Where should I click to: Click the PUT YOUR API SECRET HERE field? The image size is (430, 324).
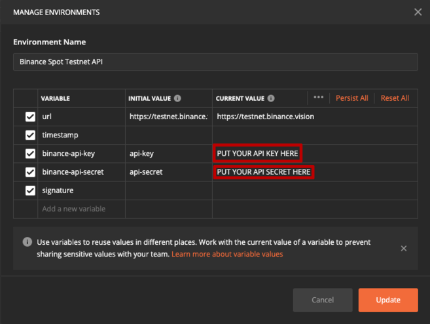pyautogui.click(x=264, y=172)
